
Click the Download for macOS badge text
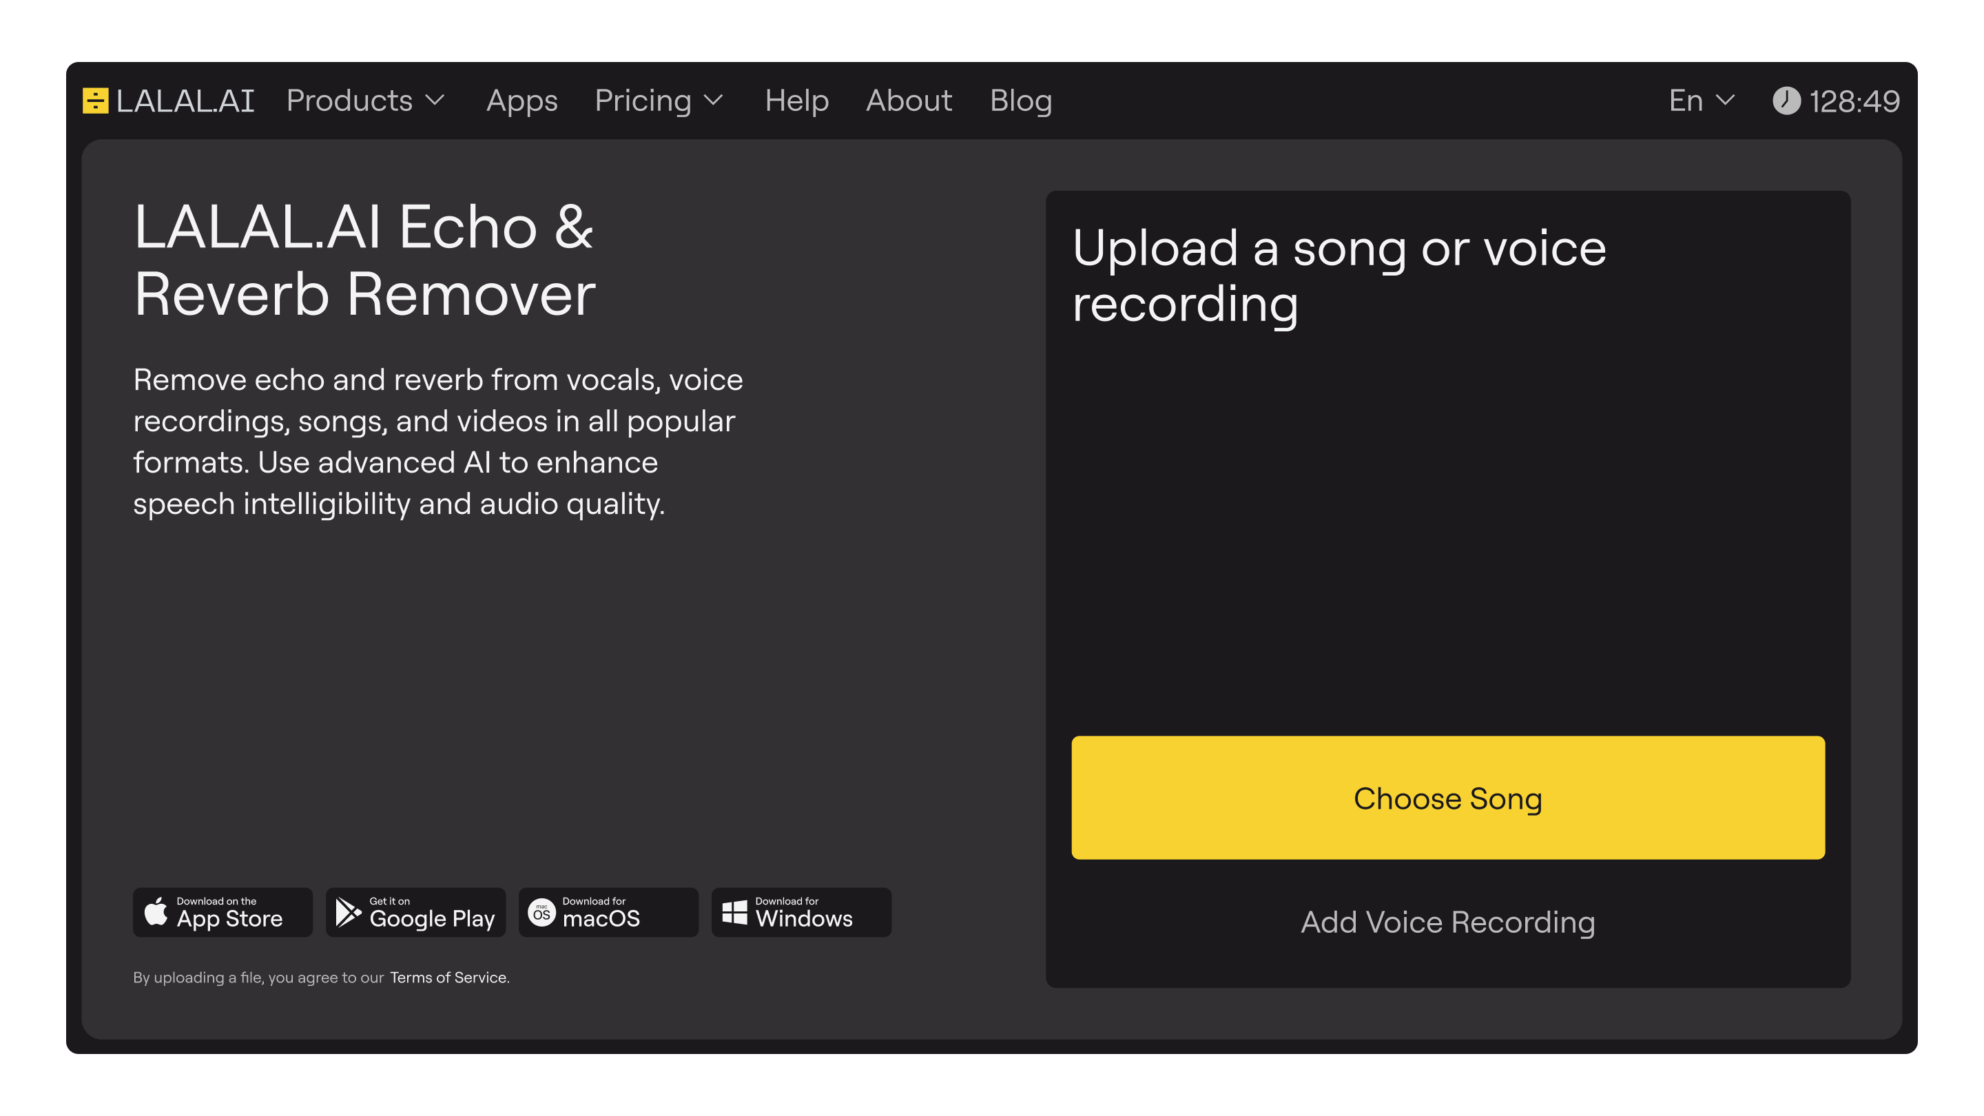click(601, 913)
